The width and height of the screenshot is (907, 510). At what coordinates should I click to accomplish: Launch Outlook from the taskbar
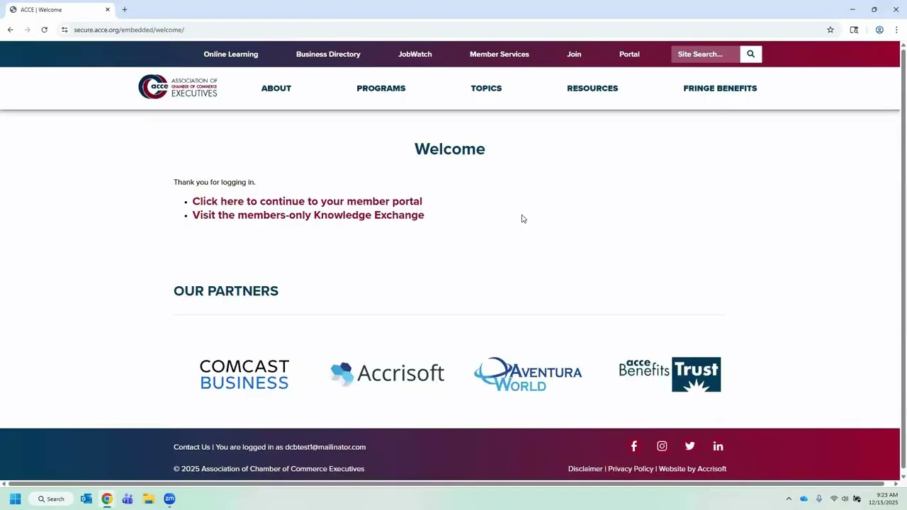[86, 499]
